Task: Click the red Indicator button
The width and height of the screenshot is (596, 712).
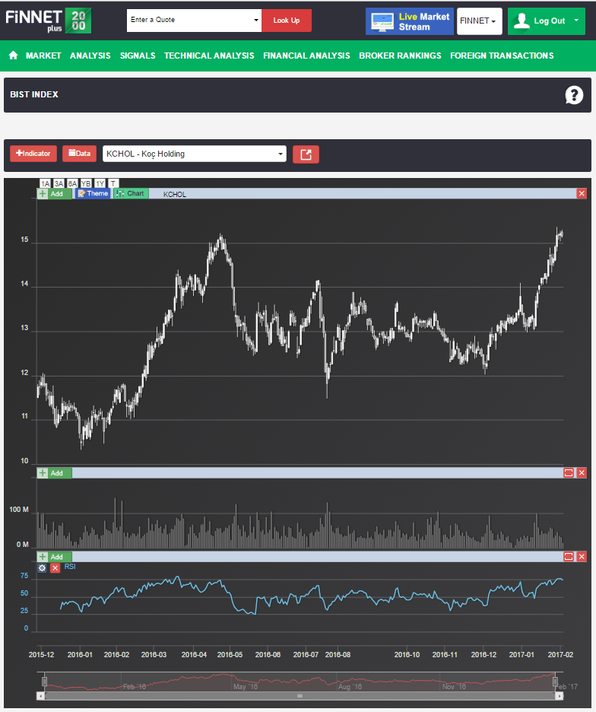Action: [33, 154]
